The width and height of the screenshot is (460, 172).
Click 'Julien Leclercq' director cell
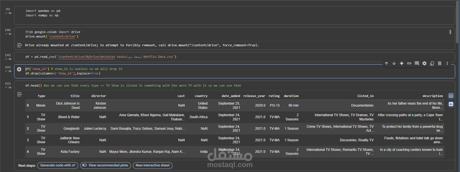coord(95,129)
